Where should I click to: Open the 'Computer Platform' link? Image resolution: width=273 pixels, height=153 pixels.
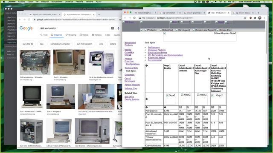click(x=157, y=50)
